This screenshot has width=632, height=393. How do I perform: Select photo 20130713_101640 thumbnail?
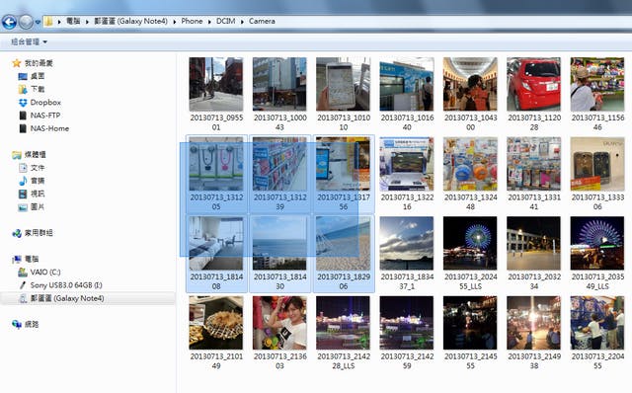click(x=407, y=84)
